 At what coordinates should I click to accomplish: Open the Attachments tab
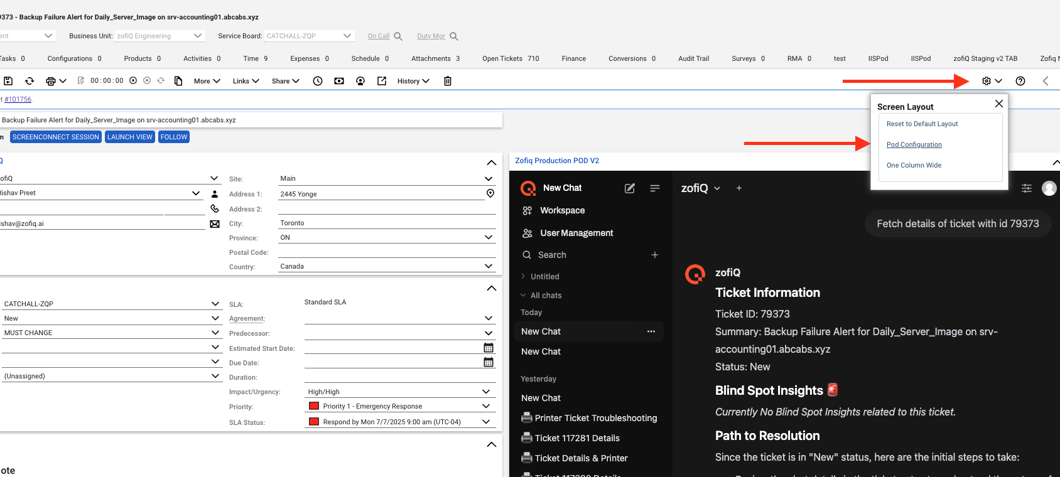(436, 58)
